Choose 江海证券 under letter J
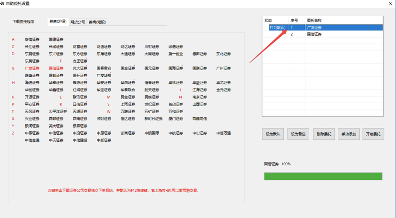Screen dimensions: 396x218 (x=199, y=90)
